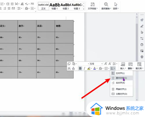The image size is (145, 117).
Task: Click the Chinese layout icon in the ribbon
Action: click(17, 4)
